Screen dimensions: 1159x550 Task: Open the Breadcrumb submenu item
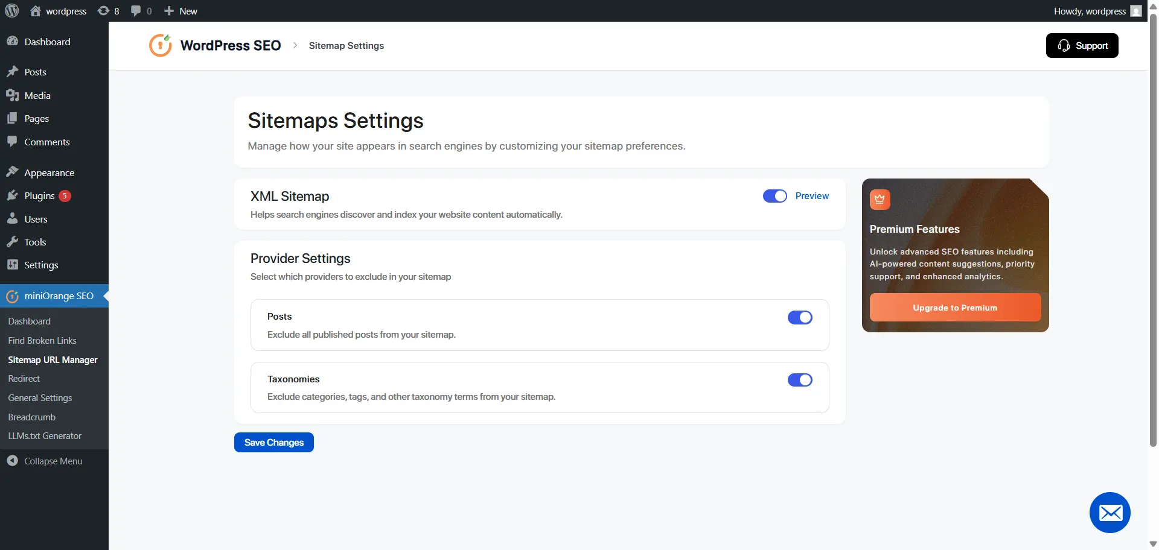point(31,417)
